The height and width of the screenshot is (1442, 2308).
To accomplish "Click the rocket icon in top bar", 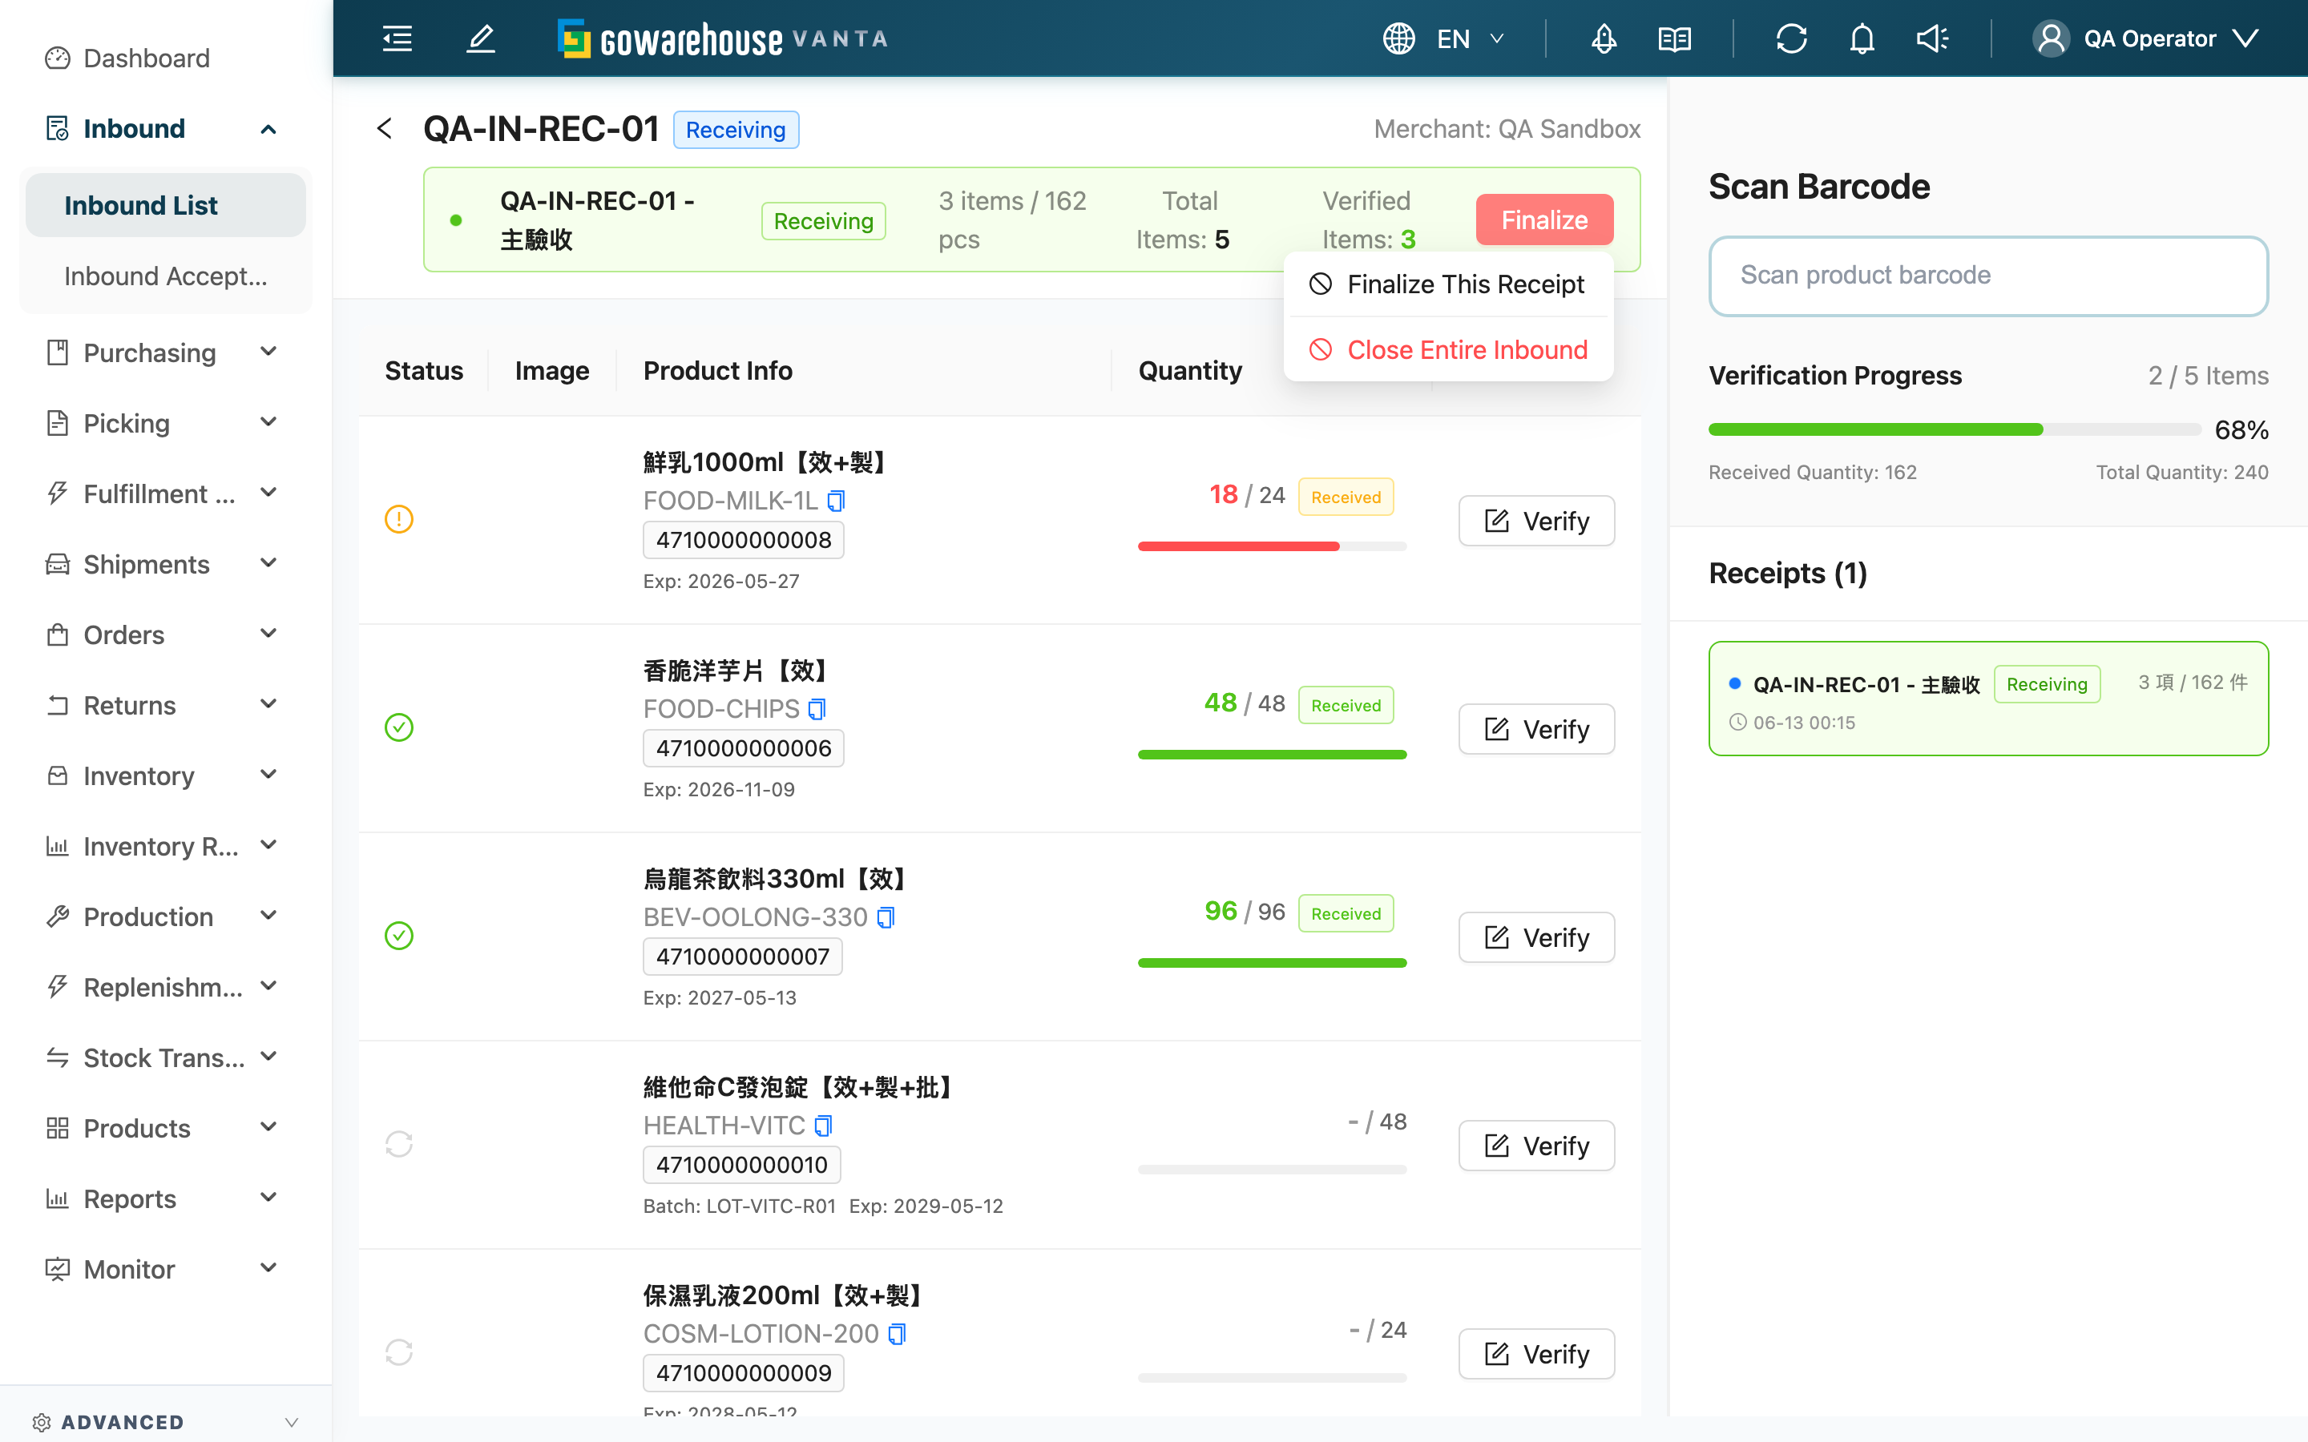I will pos(1604,39).
